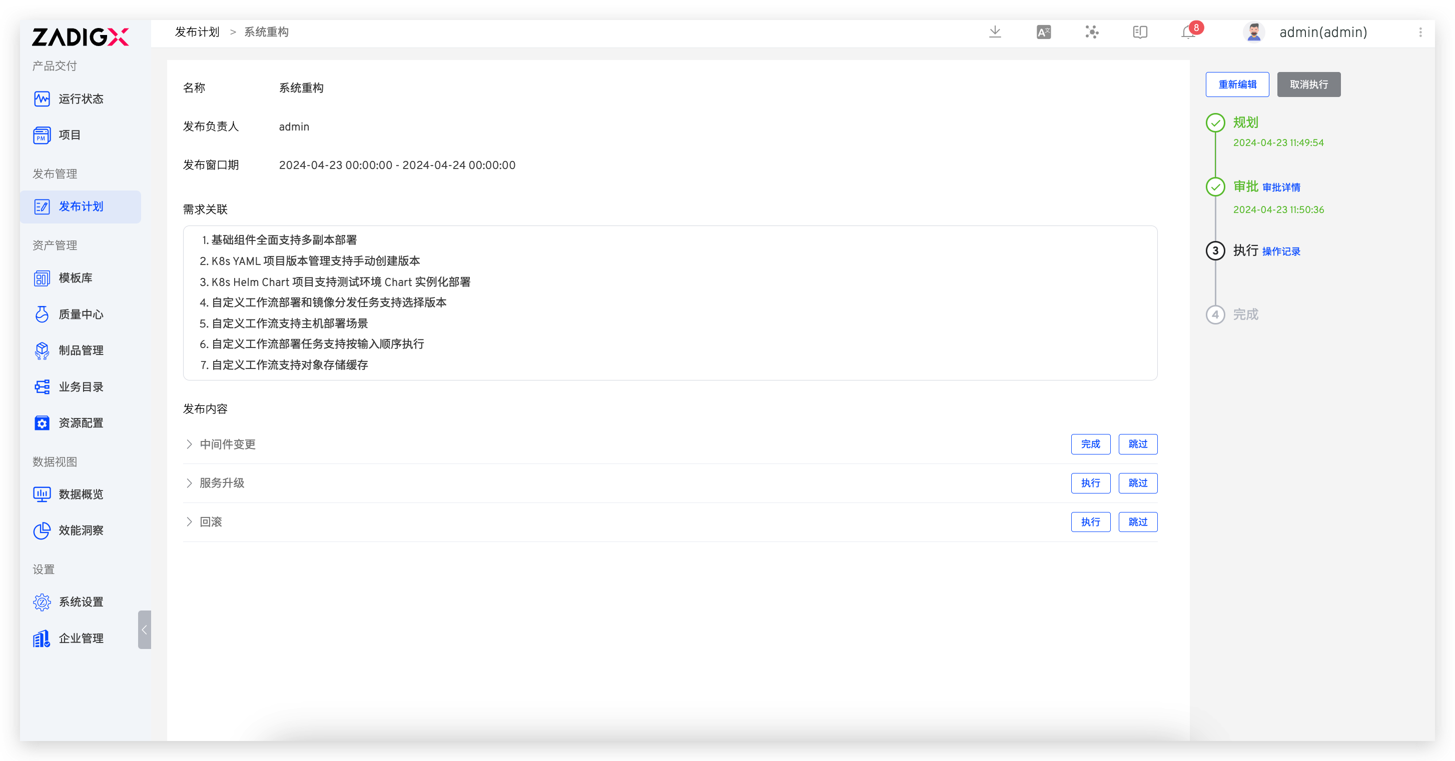This screenshot has width=1455, height=761.
Task: Open 运行状态 in sidebar
Action: tap(81, 99)
